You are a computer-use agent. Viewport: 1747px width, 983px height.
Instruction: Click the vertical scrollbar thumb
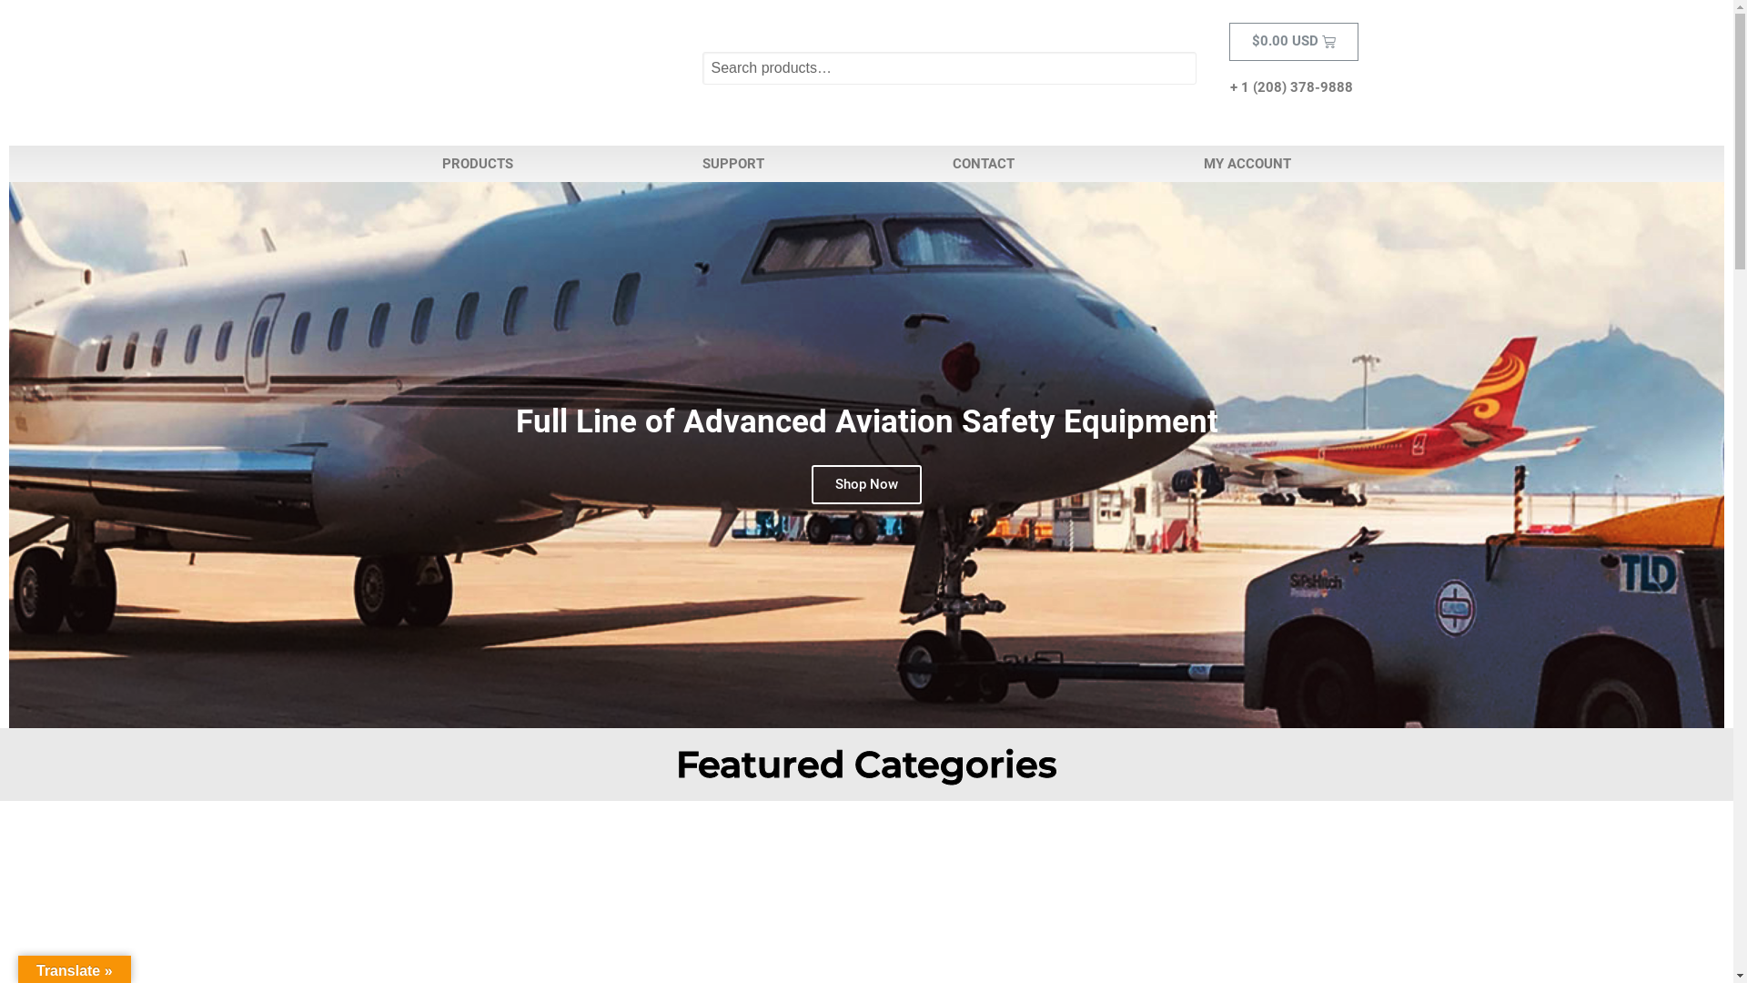coord(1740,143)
